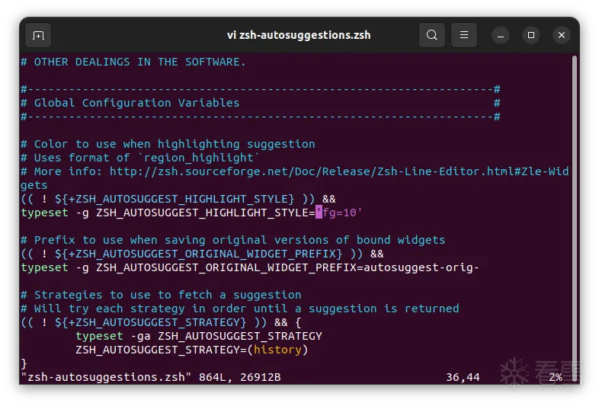Click the zsh.sourceforge.net URL
This screenshot has width=599, height=406.
click(339, 171)
